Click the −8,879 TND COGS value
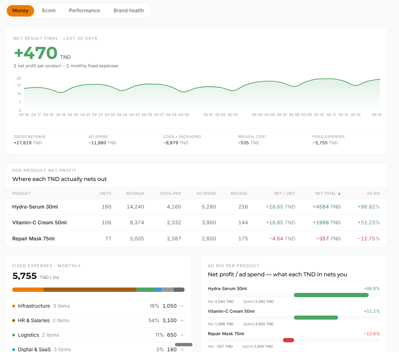Viewport: 399px width, 352px height. coord(176,143)
